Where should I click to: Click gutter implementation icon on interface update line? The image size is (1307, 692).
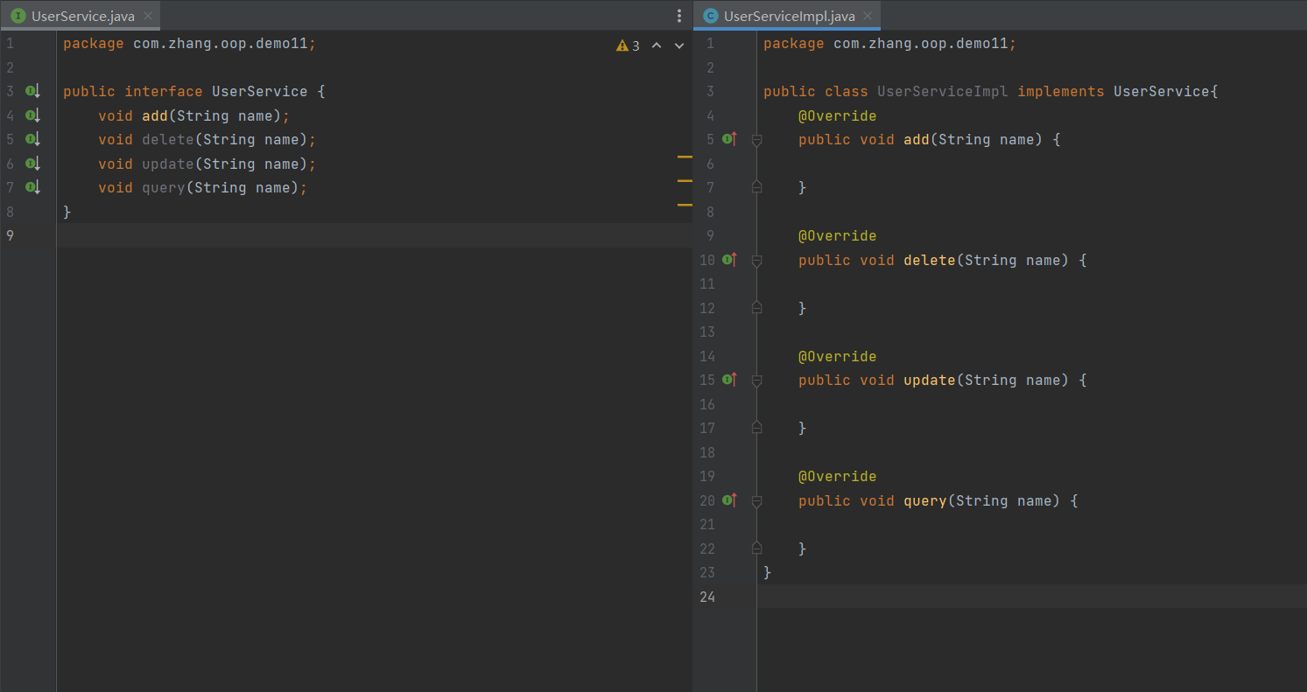click(x=32, y=164)
